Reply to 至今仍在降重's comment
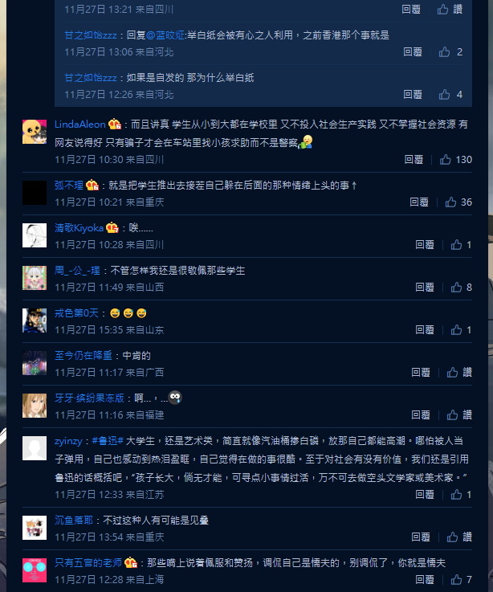 [421, 373]
